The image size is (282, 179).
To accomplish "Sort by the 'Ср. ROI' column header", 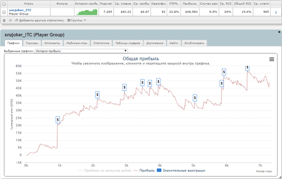I will point(226,4).
